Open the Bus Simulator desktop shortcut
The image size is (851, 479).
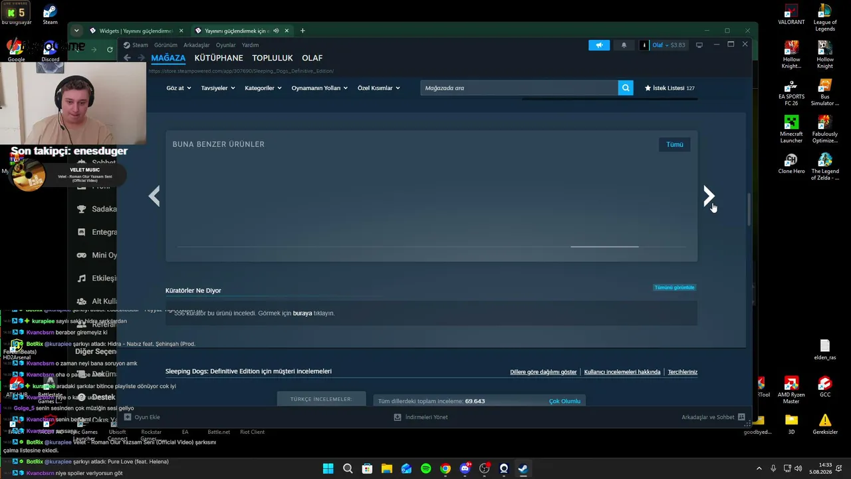825,93
